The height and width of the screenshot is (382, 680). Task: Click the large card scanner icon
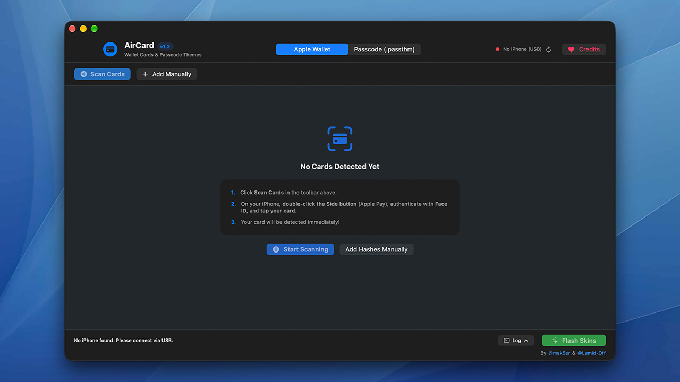click(340, 139)
